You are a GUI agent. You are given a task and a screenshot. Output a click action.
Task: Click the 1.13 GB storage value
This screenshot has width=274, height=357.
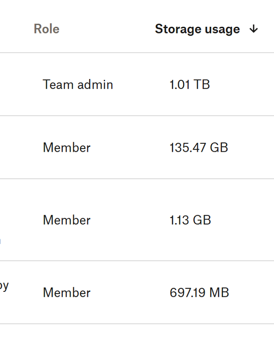190,220
